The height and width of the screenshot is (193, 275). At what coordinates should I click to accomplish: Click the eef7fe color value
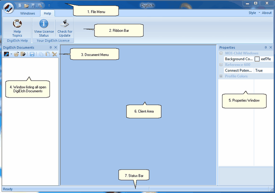click(x=266, y=59)
